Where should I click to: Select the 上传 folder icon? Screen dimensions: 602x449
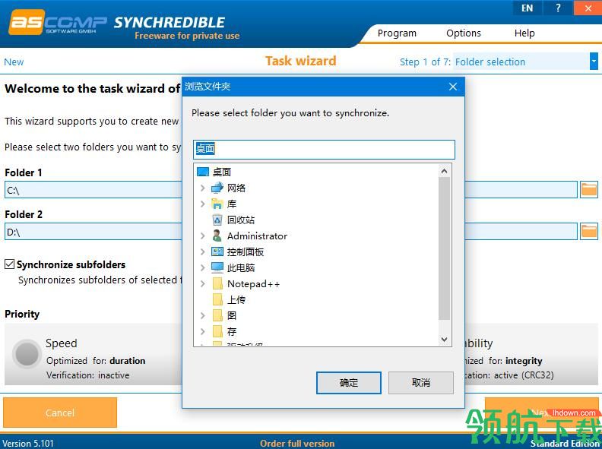[x=217, y=299]
